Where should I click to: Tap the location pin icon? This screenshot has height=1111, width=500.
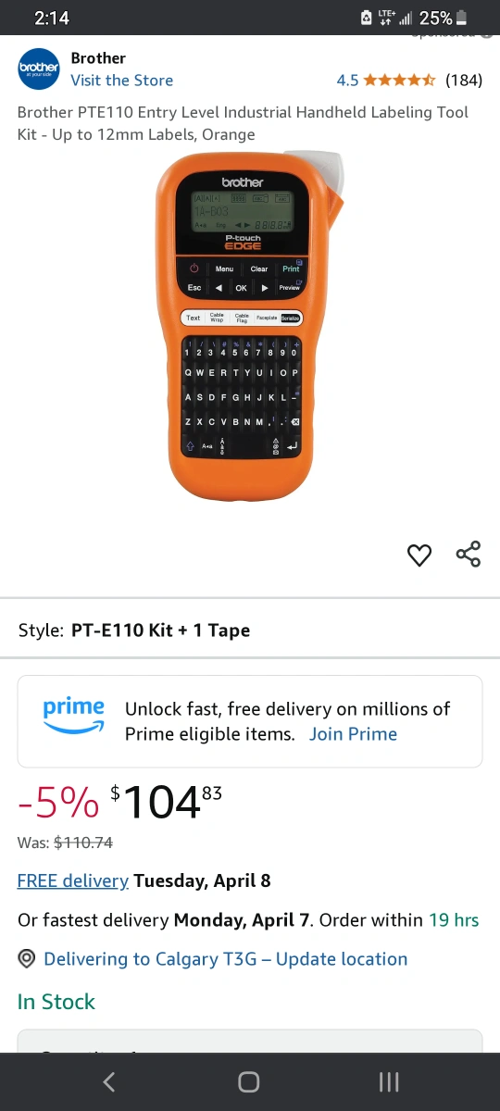coord(27,959)
